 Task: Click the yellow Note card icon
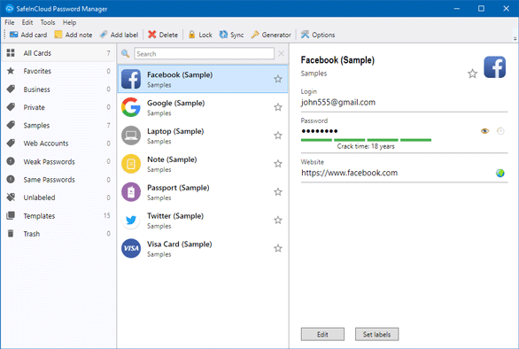pyautogui.click(x=131, y=164)
